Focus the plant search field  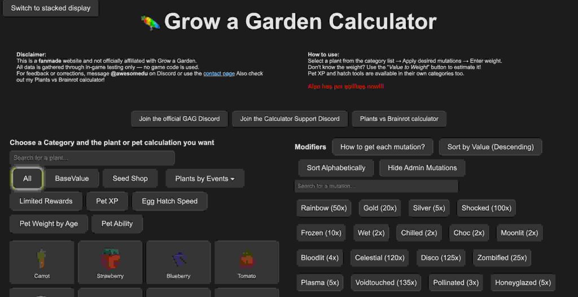(x=92, y=158)
